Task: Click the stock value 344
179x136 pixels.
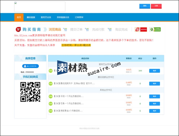Action: (140, 71)
